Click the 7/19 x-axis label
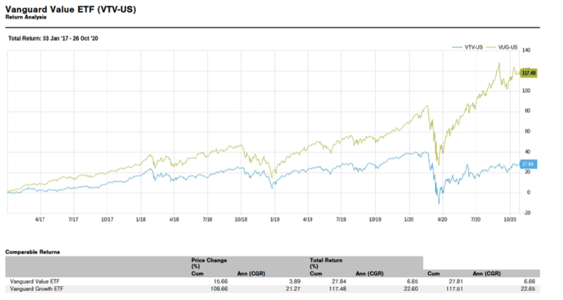Screen dimensions: 563x300 pyautogui.click(x=341, y=219)
